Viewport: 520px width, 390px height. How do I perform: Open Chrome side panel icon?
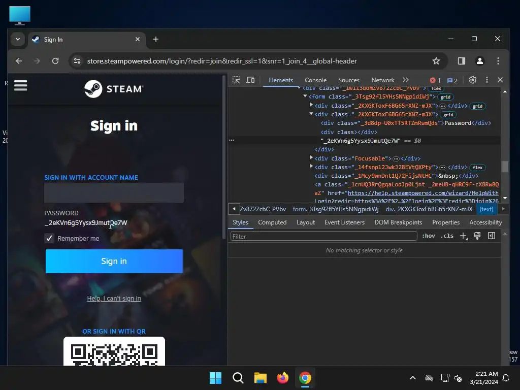[461, 61]
